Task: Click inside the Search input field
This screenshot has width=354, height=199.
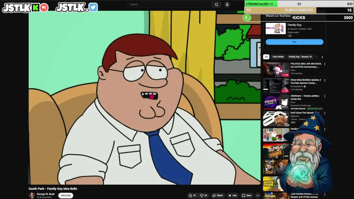Action: 170,4
